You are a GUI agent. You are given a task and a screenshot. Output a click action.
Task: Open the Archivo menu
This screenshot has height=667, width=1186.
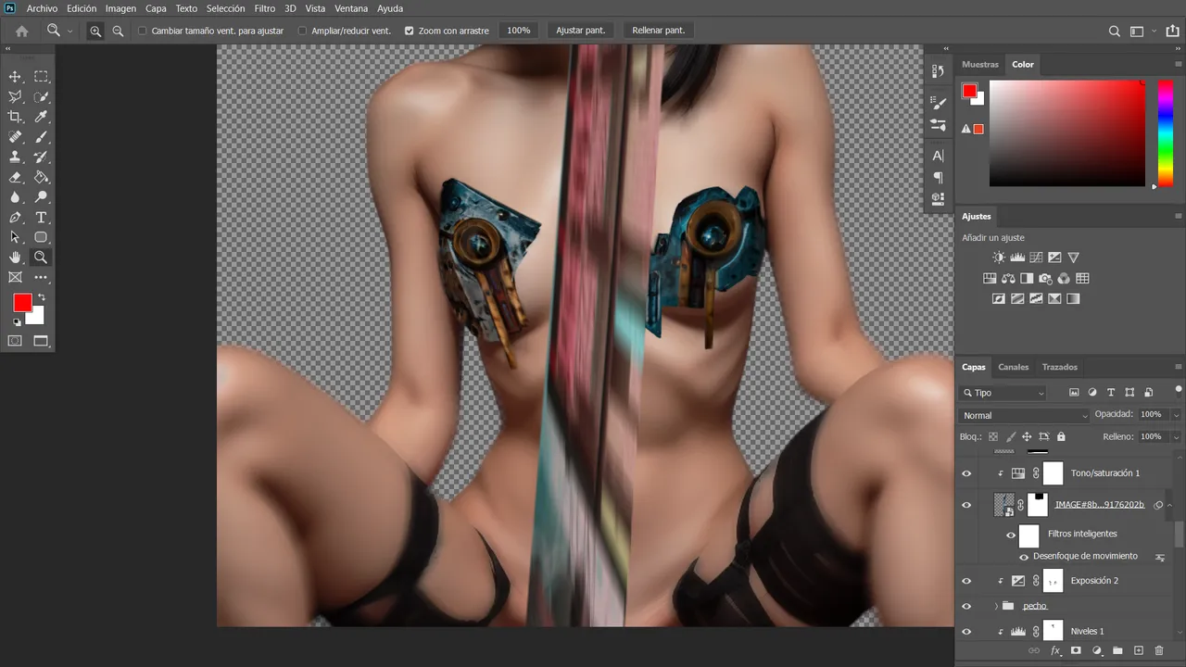42,8
